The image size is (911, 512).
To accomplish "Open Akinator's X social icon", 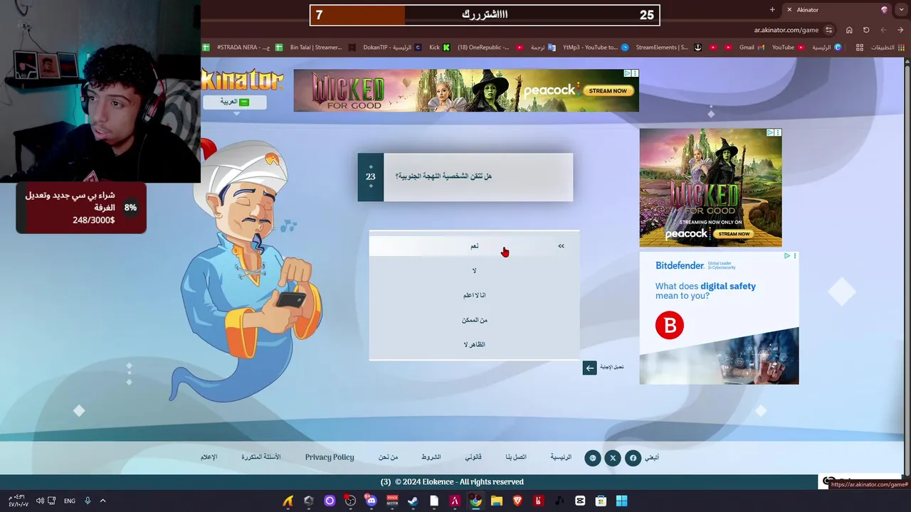I will [613, 458].
